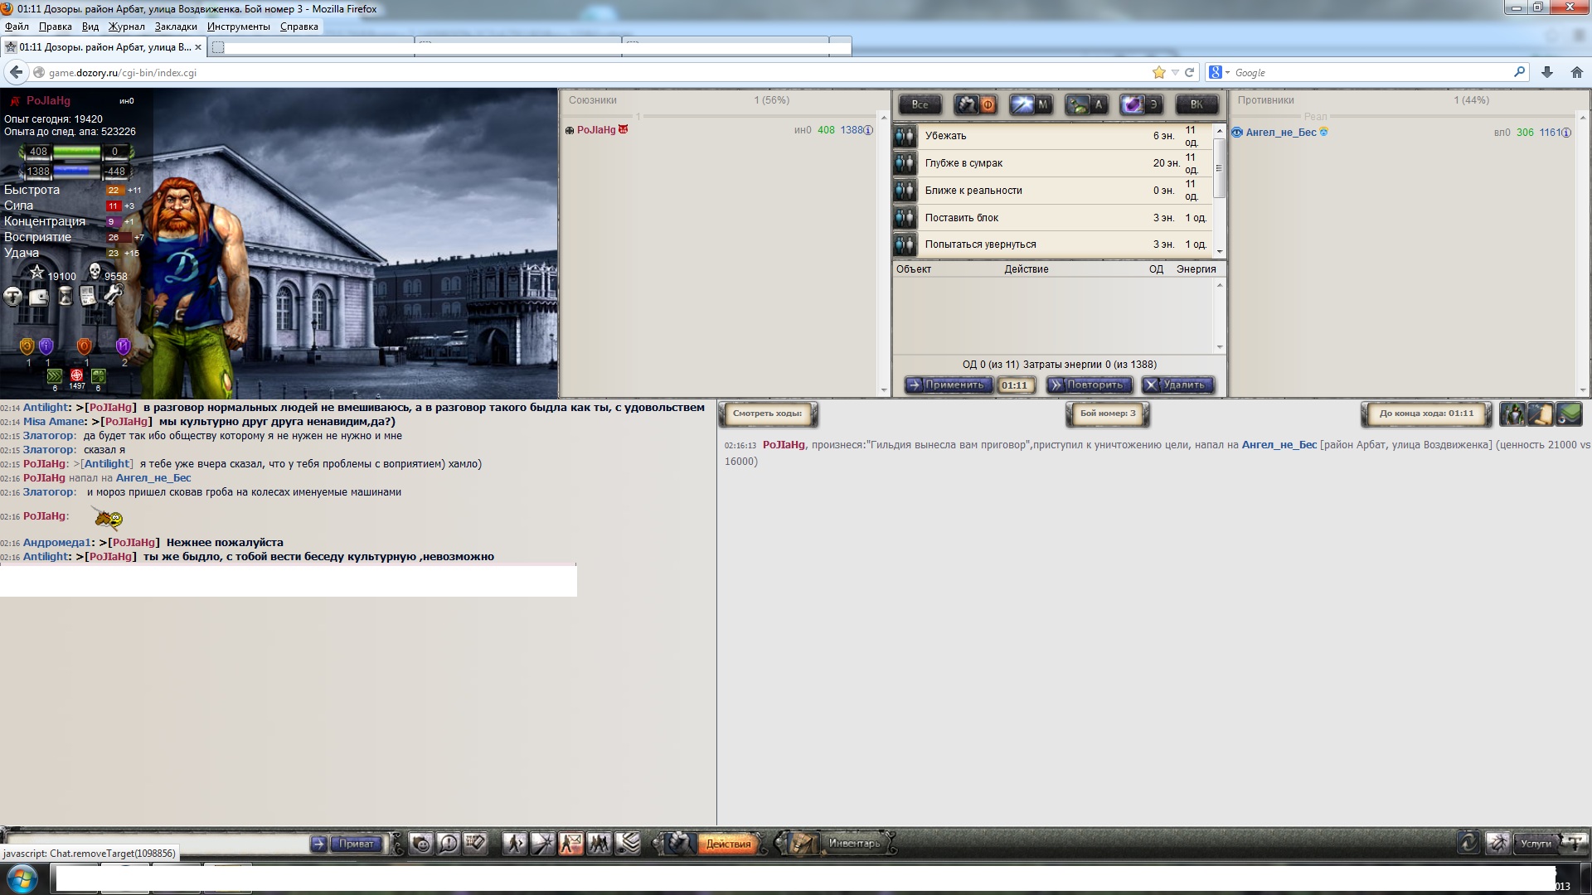
Task: Click the Смотреть ходы button
Action: 767,414
